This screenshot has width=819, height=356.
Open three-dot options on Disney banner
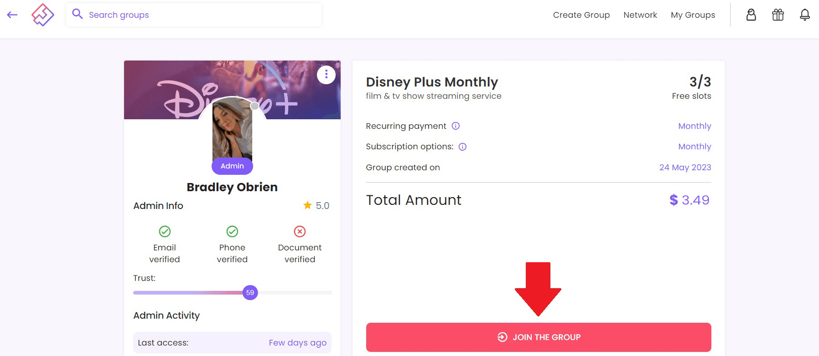click(326, 75)
